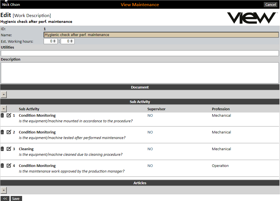This screenshot has height=201, width=280.
Task: Focus the Name text field
Action: click(161, 35)
